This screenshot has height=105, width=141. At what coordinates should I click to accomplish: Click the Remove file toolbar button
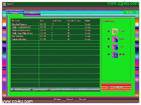tap(37, 90)
